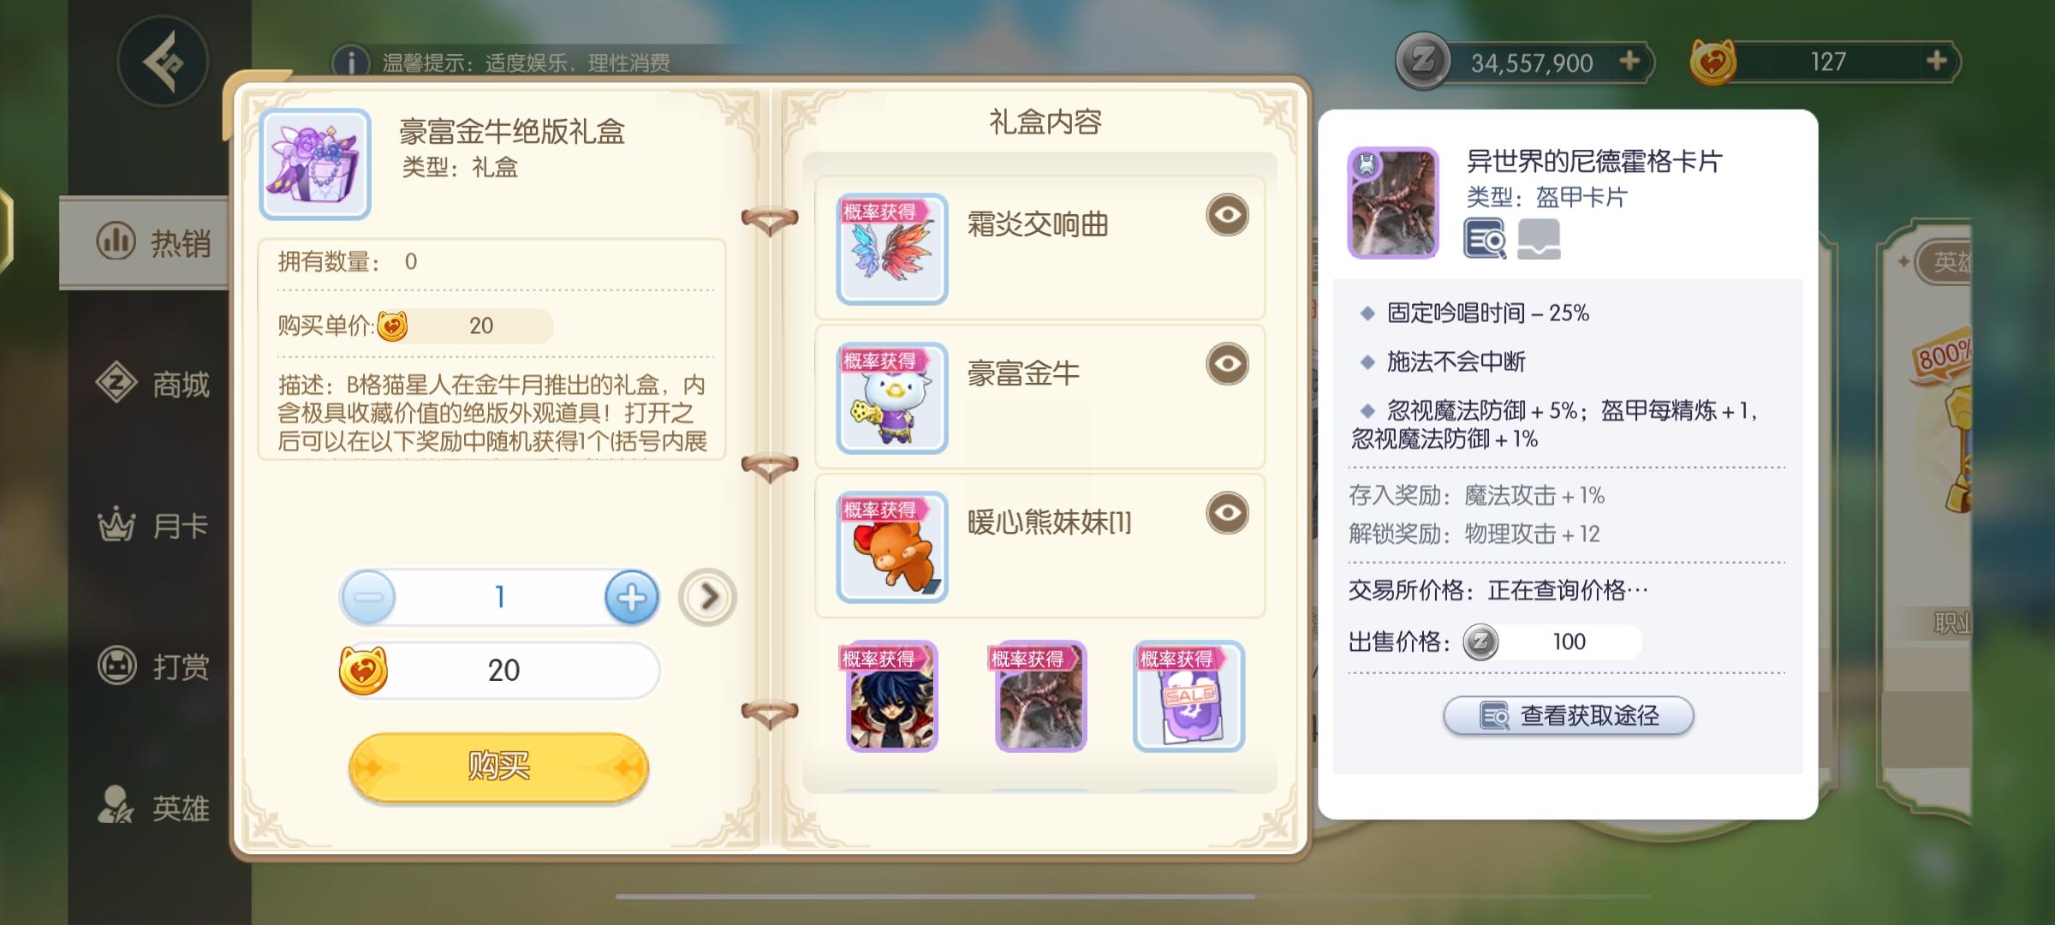
Task: Click the quantity field showing 1
Action: (500, 597)
